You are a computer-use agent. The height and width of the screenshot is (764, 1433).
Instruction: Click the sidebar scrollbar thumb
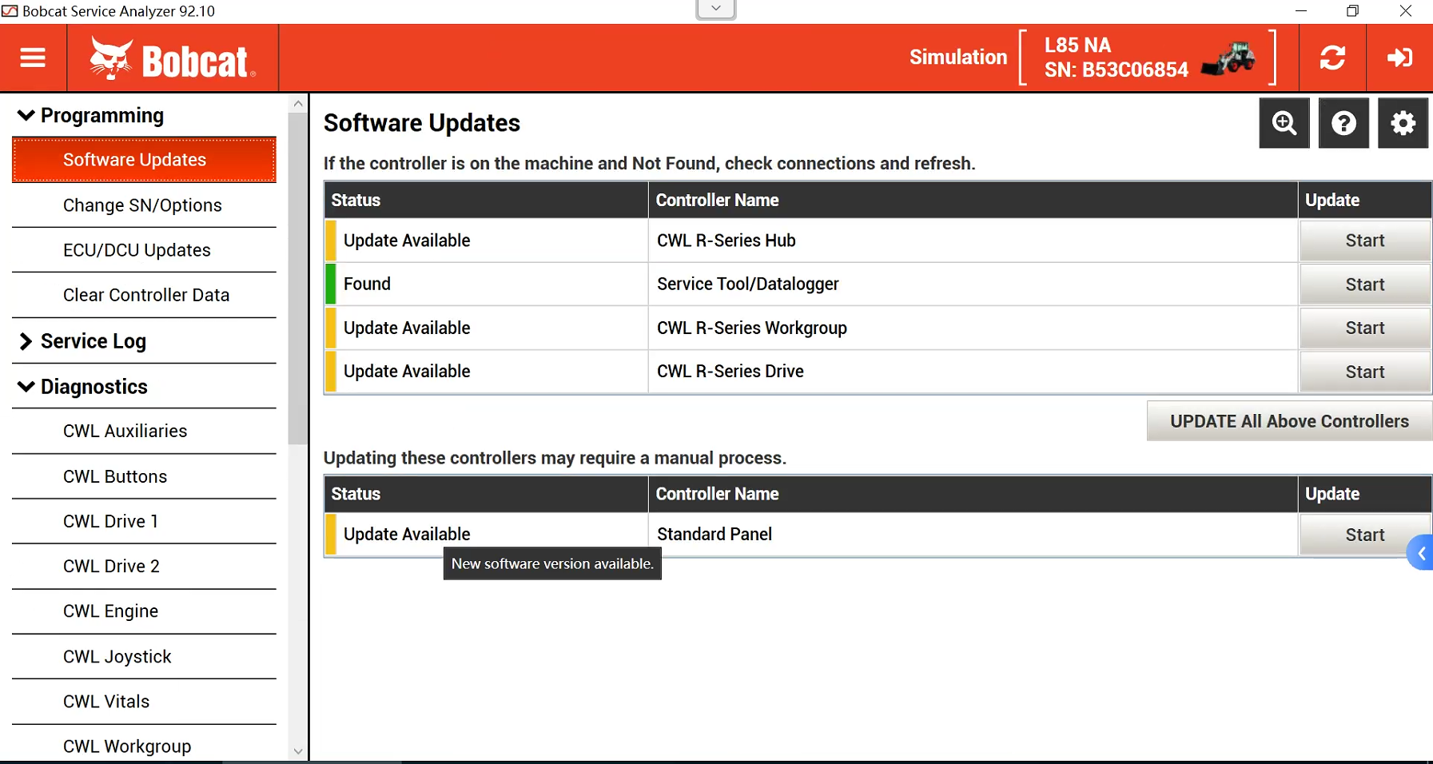298,278
